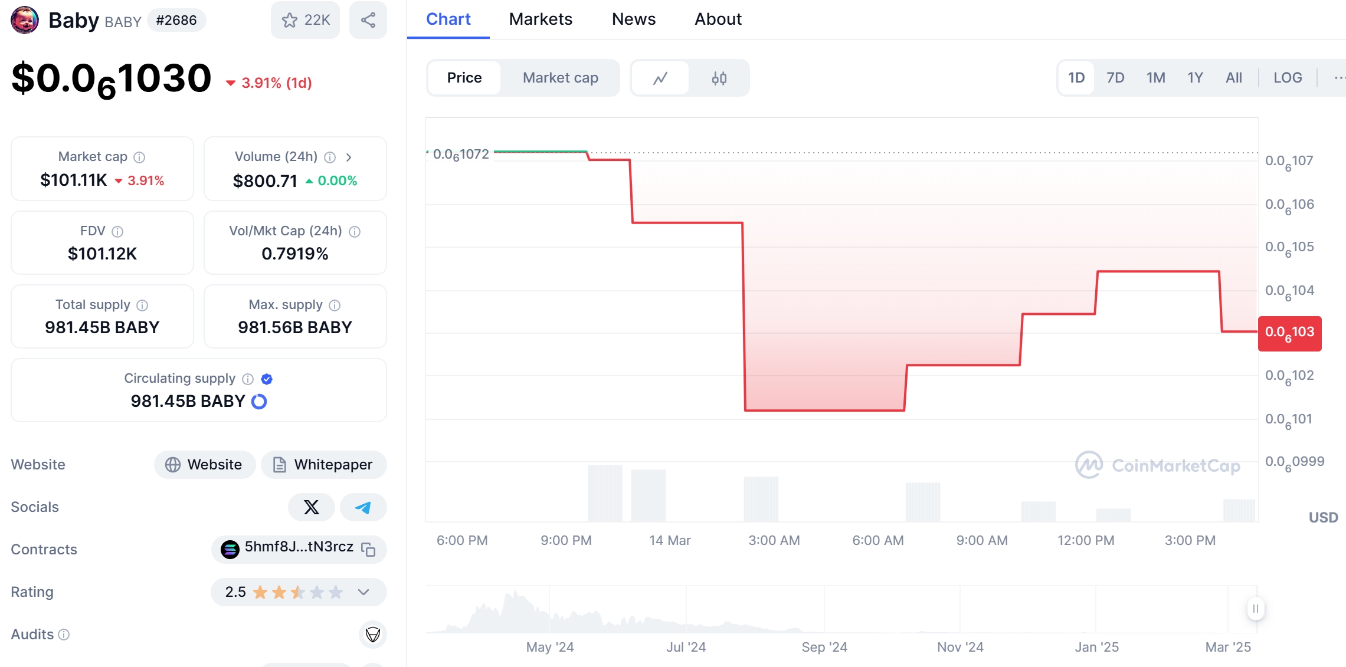Open Audits info icon
Image resolution: width=1346 pixels, height=667 pixels.
tap(64, 635)
